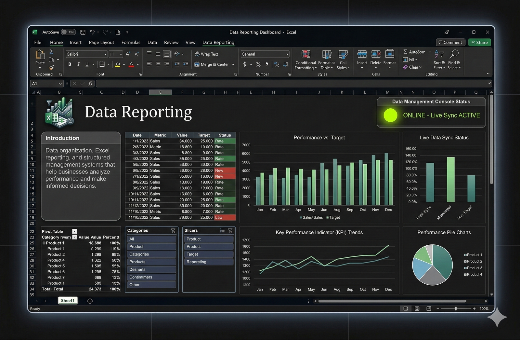
Task: Open Conditional Formatting options
Action: (305, 60)
